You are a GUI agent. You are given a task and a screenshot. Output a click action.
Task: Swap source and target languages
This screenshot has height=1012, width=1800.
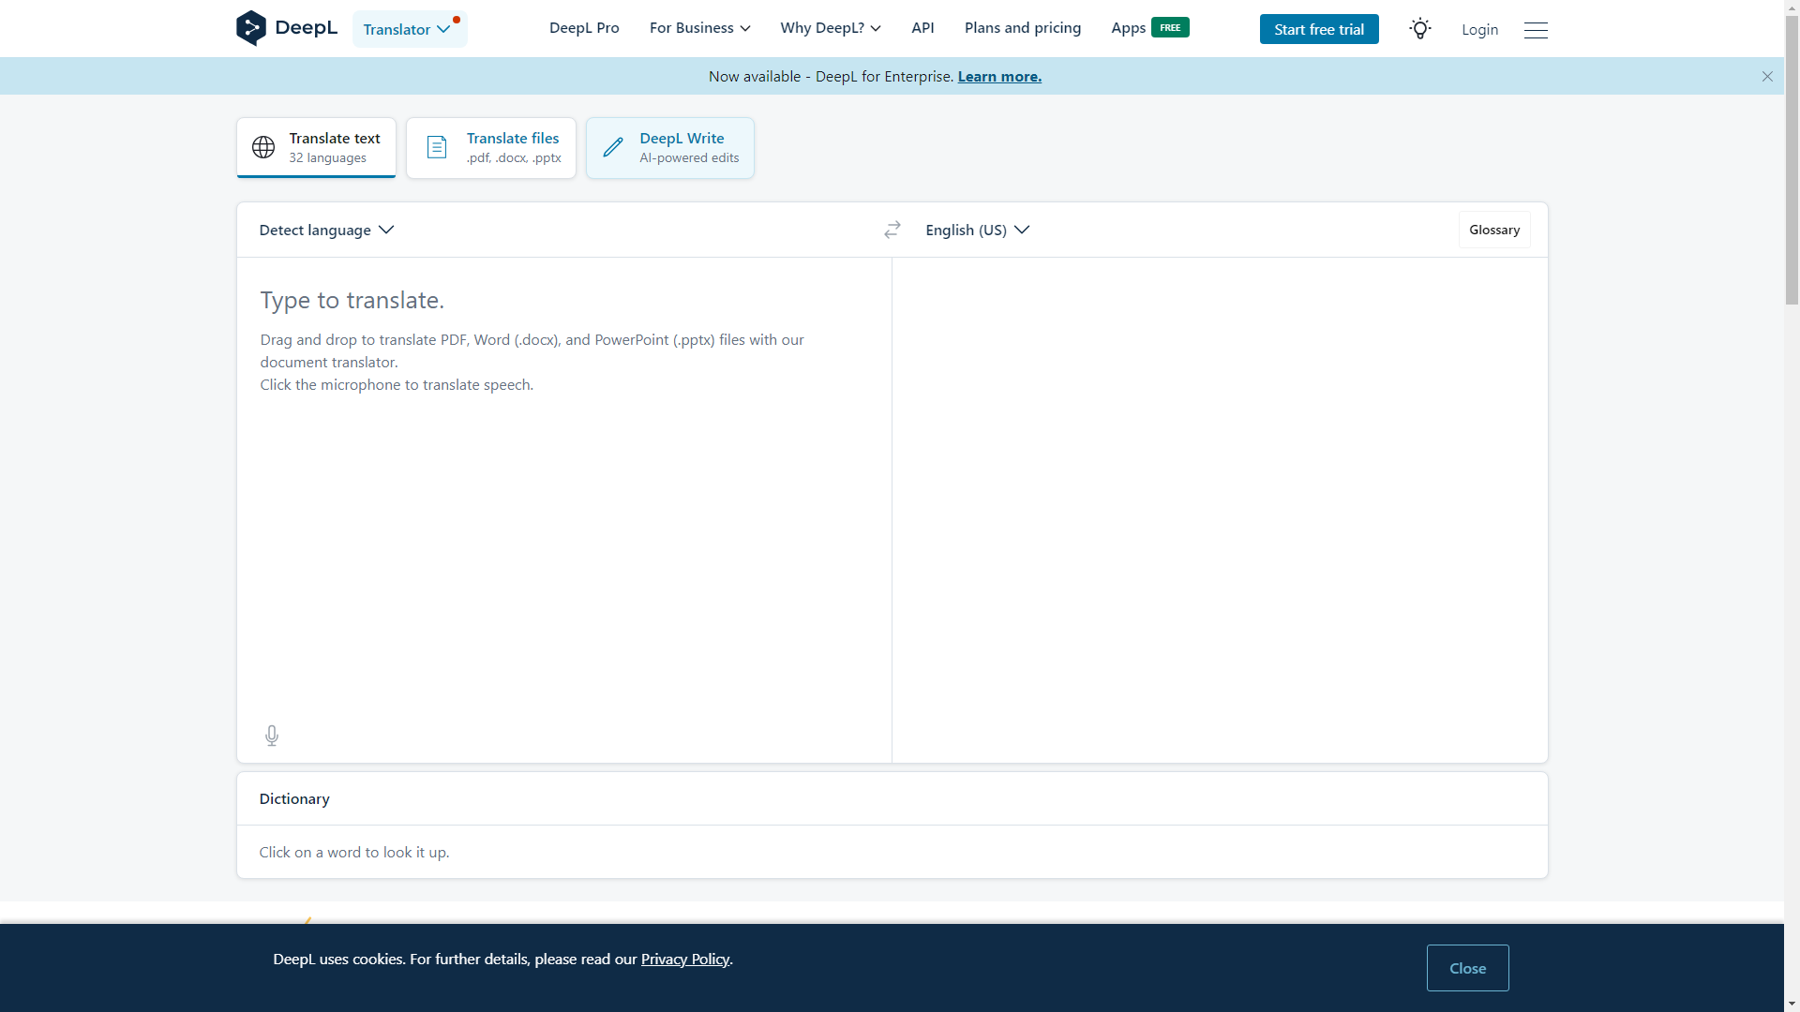[x=892, y=230]
